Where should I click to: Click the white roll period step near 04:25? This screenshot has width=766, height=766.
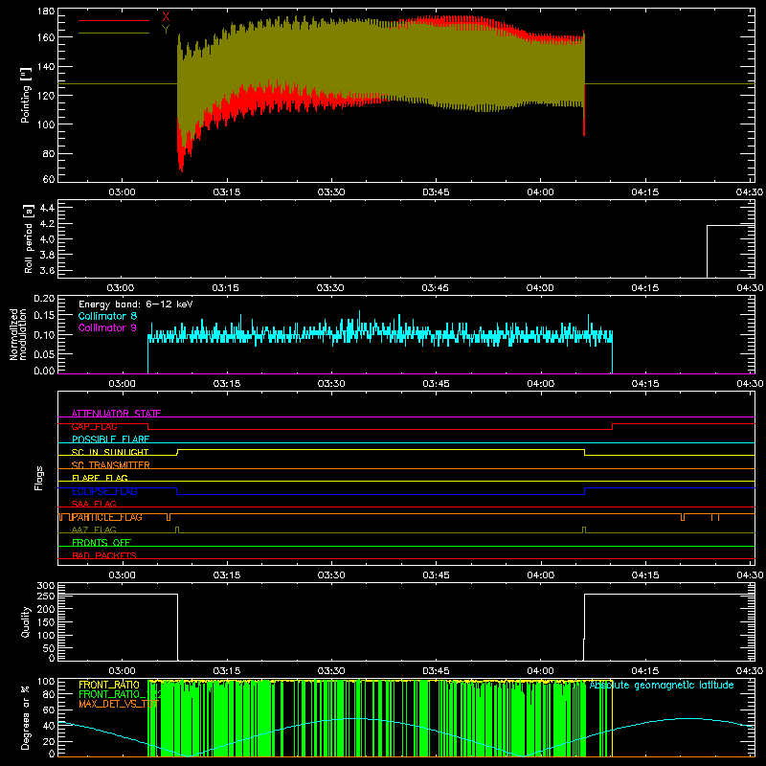coord(708,251)
